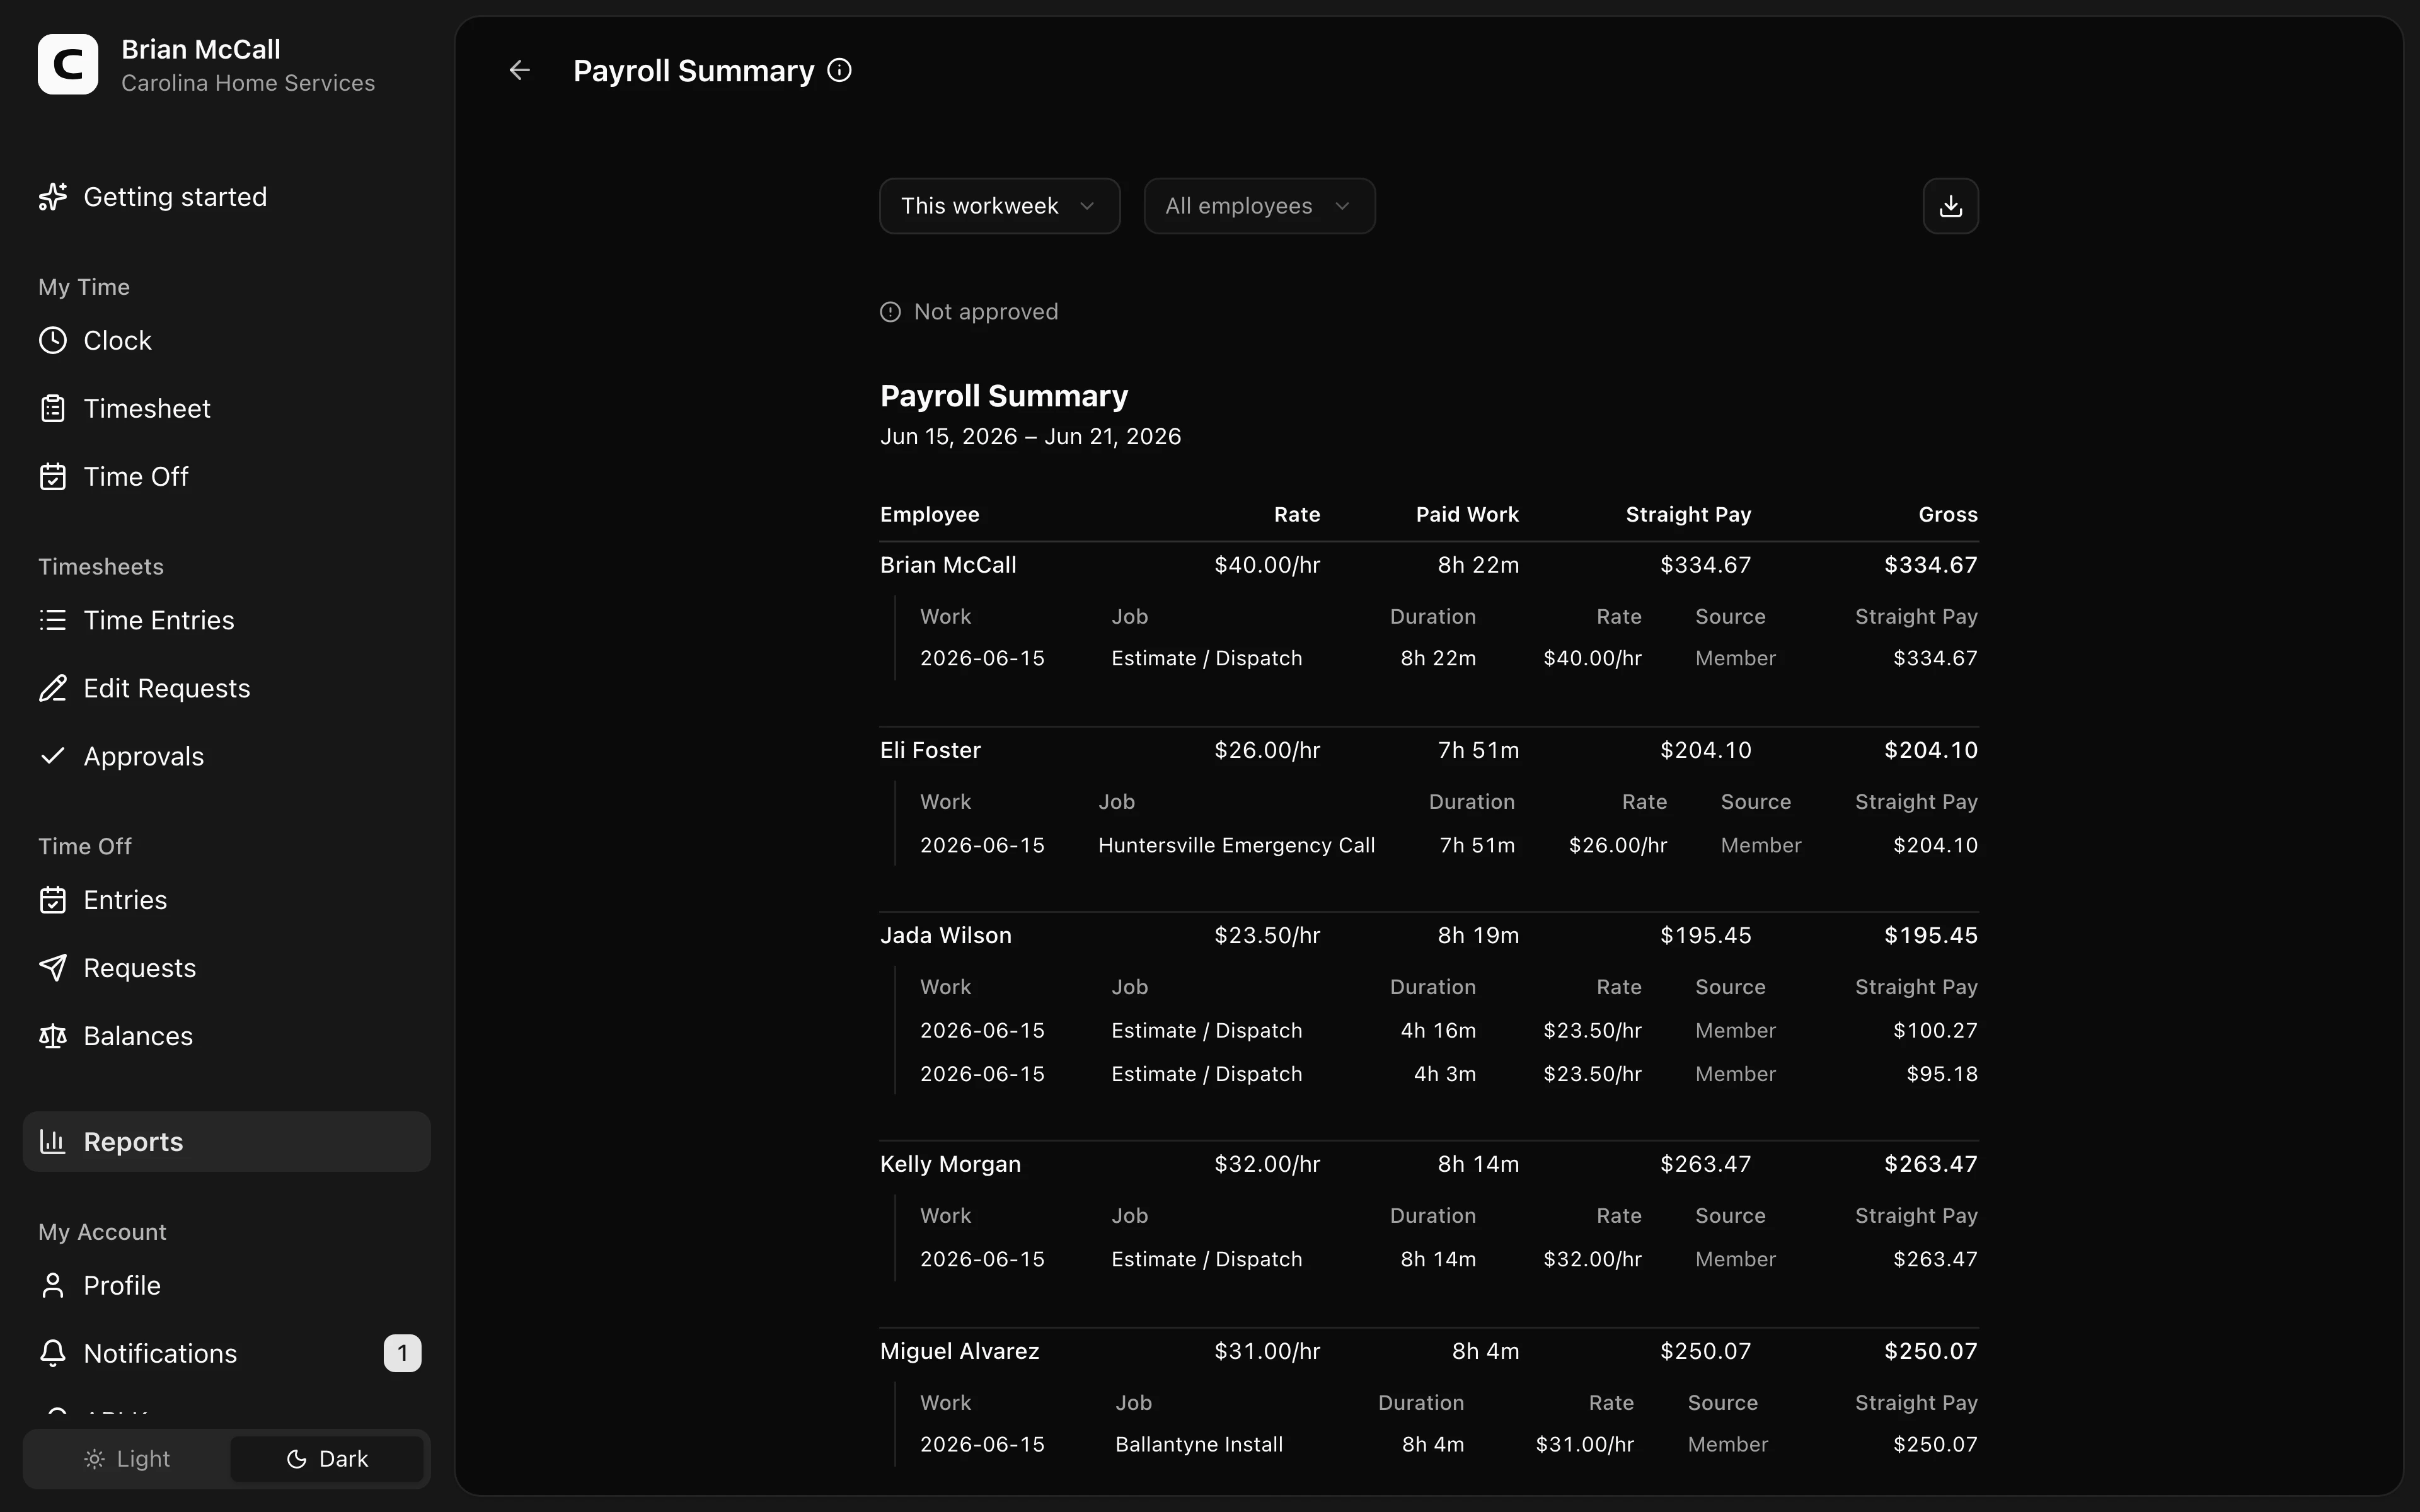Open Time Off under My Time
Viewport: 2420px width, 1512px height.
click(227, 476)
